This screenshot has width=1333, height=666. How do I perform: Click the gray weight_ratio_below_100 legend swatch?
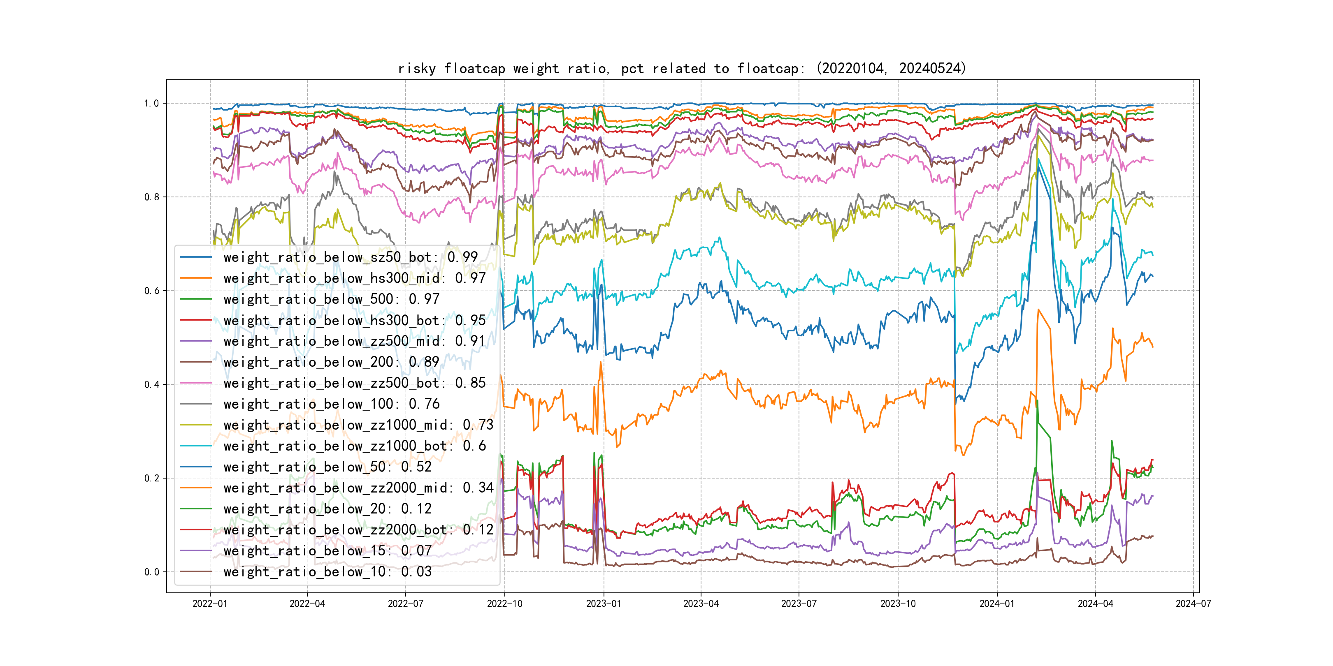(x=195, y=404)
